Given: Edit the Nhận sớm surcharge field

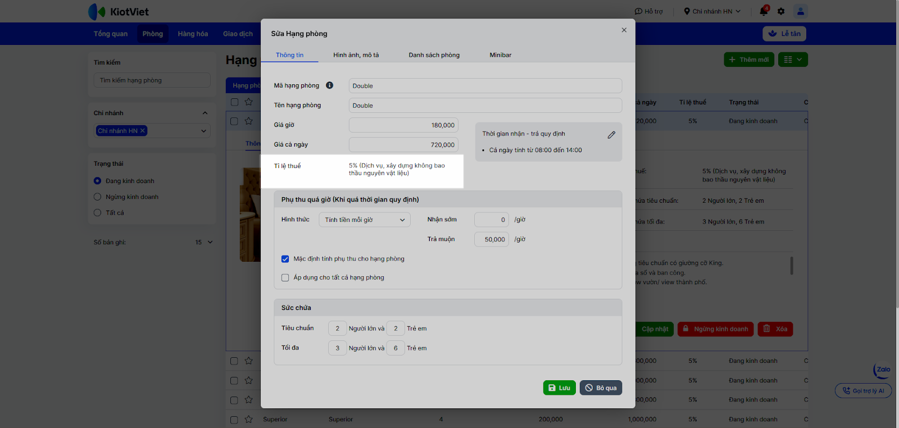Looking at the screenshot, I should 492,220.
